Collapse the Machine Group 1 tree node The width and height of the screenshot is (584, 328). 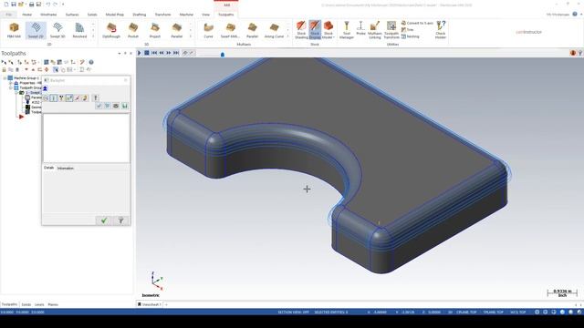[x=5, y=78]
